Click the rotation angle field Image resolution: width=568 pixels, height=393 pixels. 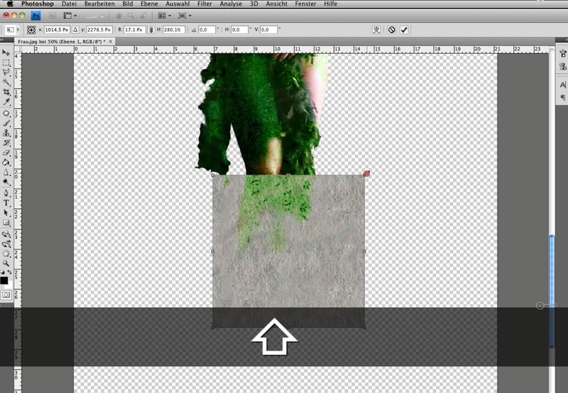(207, 30)
